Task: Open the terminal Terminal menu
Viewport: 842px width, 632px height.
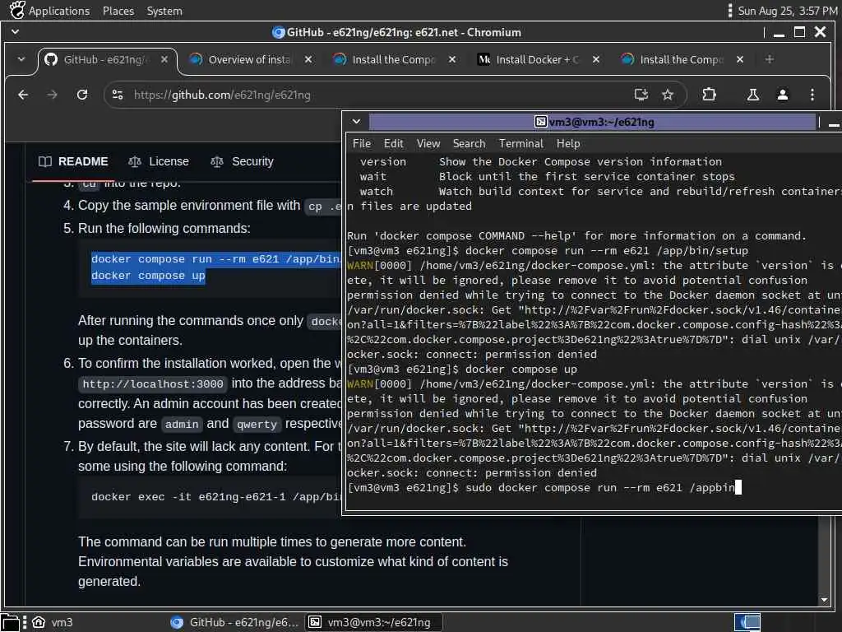Action: 520,144
